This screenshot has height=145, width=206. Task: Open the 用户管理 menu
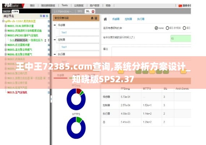[x=95, y=5]
